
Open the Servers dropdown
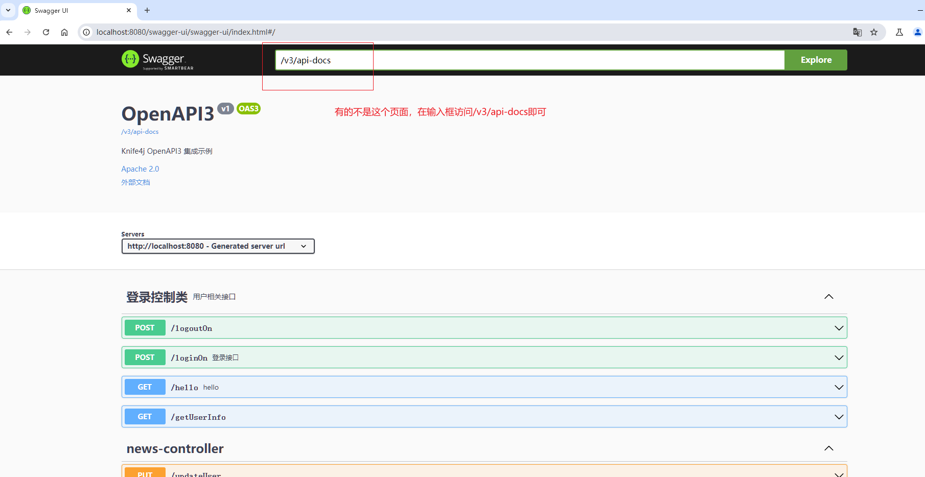(x=218, y=246)
